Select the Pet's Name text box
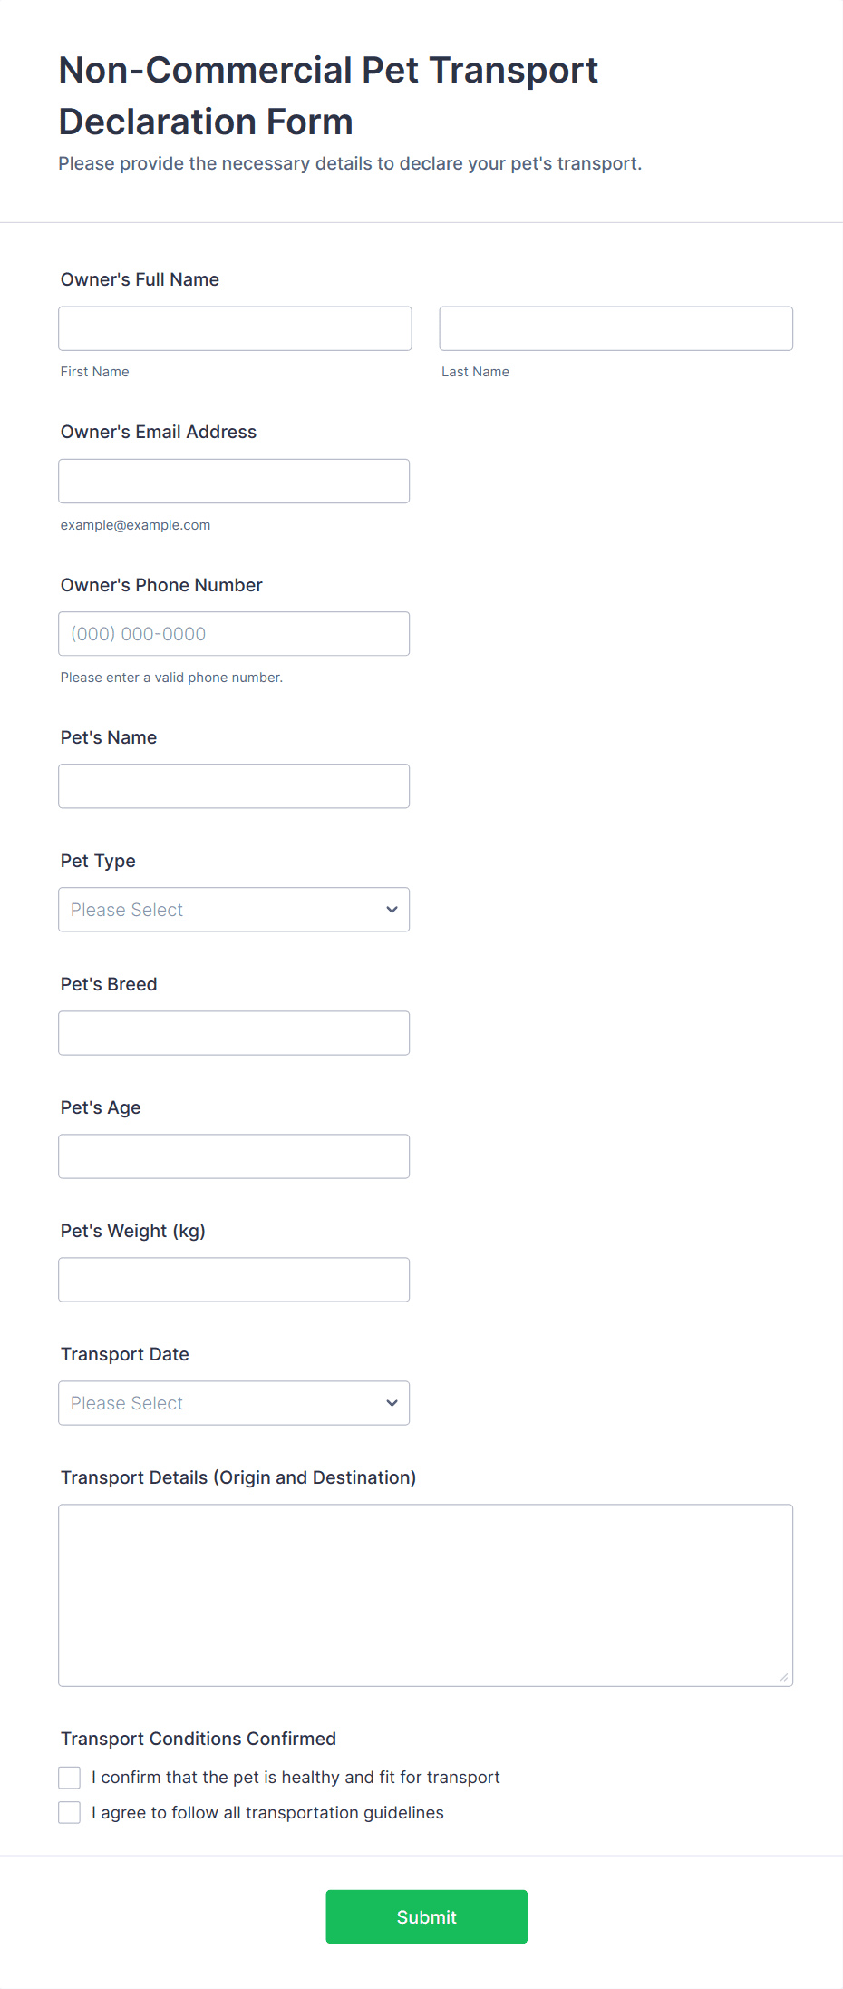This screenshot has height=1989, width=843. click(234, 786)
